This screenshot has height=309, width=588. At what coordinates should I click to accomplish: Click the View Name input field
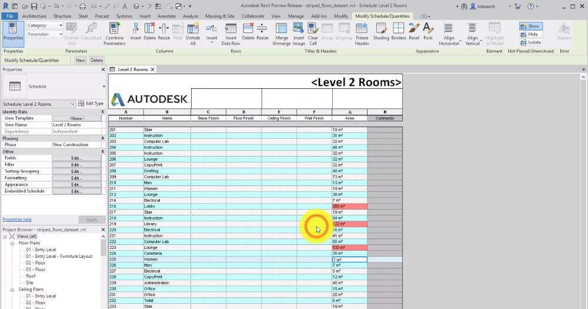[x=77, y=125]
